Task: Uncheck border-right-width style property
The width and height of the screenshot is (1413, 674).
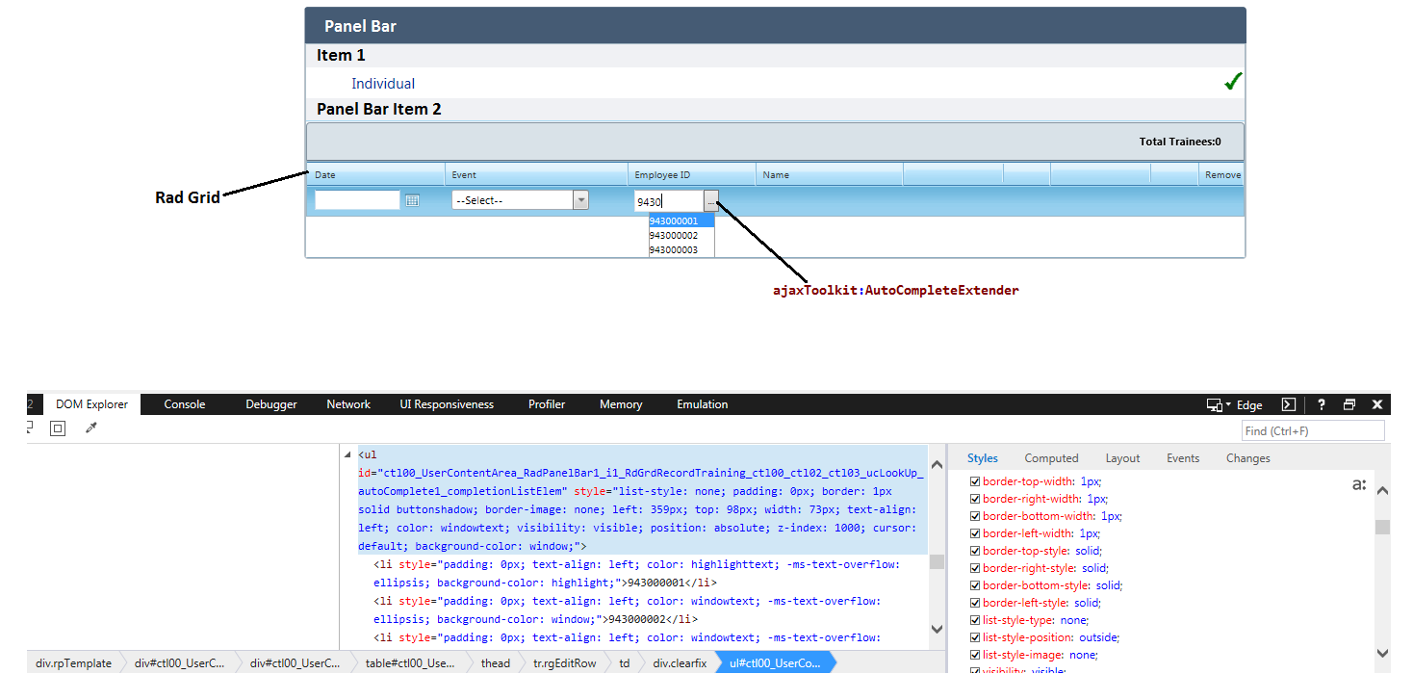Action: point(975,499)
